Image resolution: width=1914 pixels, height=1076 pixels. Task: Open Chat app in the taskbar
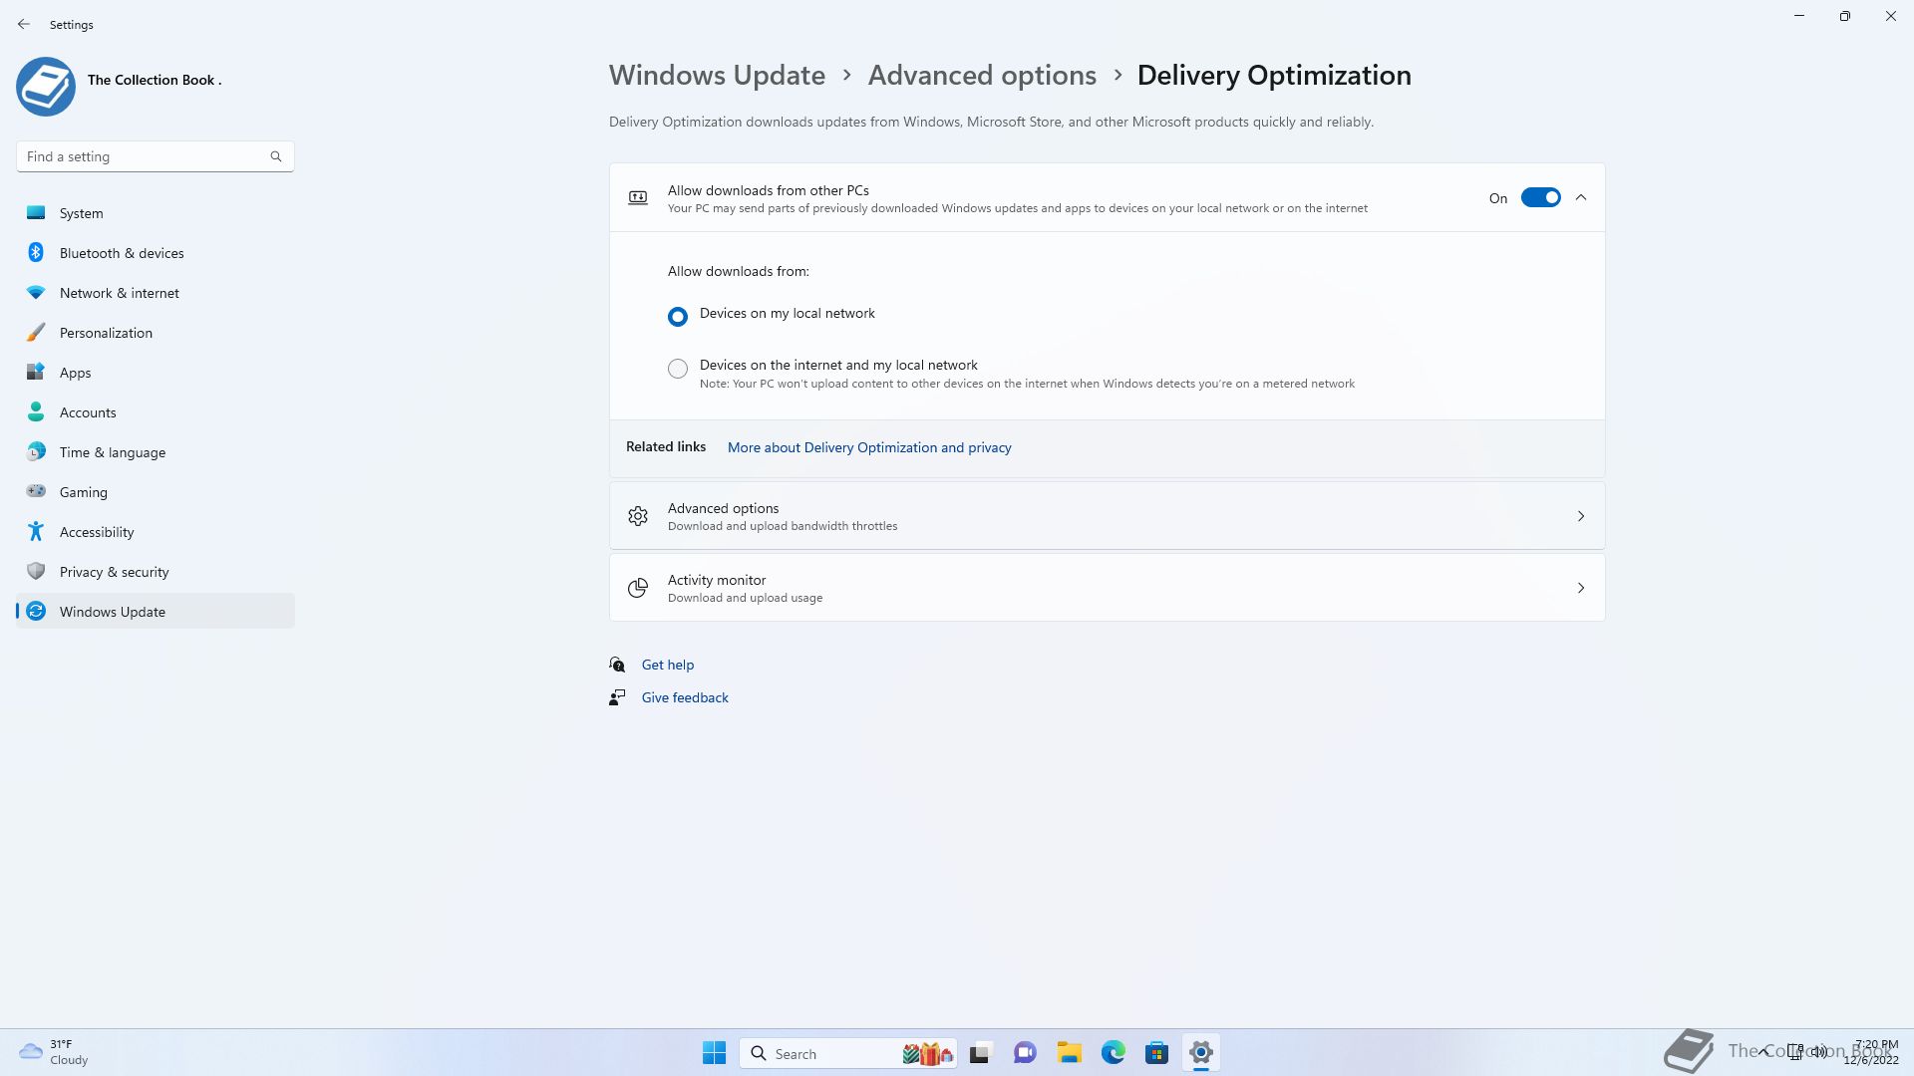tap(1025, 1053)
